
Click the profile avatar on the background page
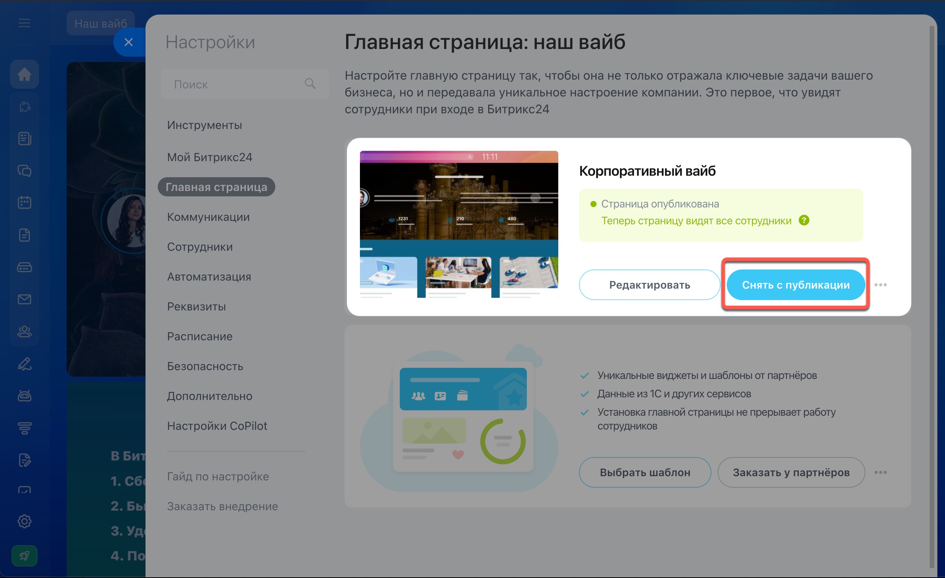(x=127, y=220)
